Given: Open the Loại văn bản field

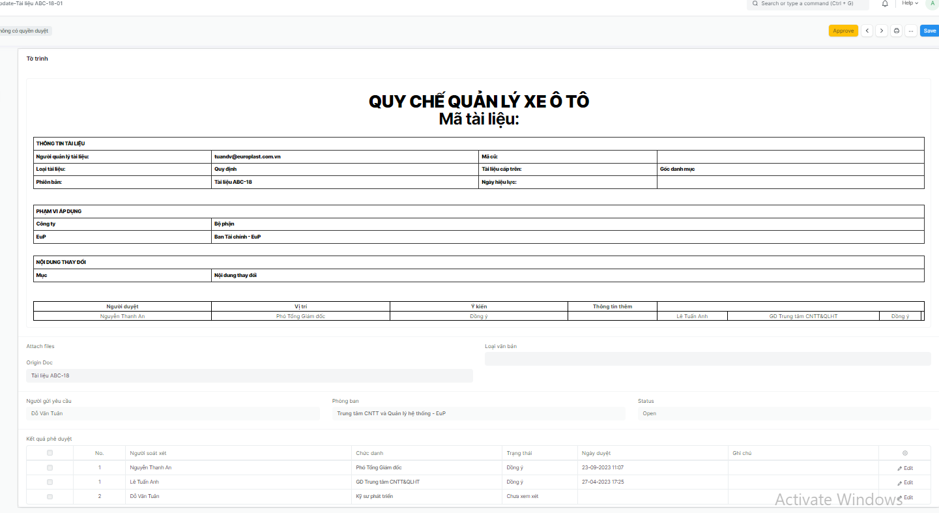Looking at the screenshot, I should [x=707, y=359].
